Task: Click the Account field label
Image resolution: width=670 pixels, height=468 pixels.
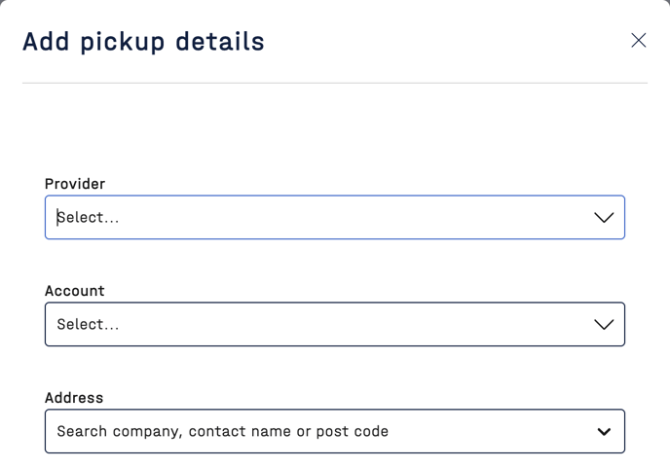Action: click(x=75, y=291)
